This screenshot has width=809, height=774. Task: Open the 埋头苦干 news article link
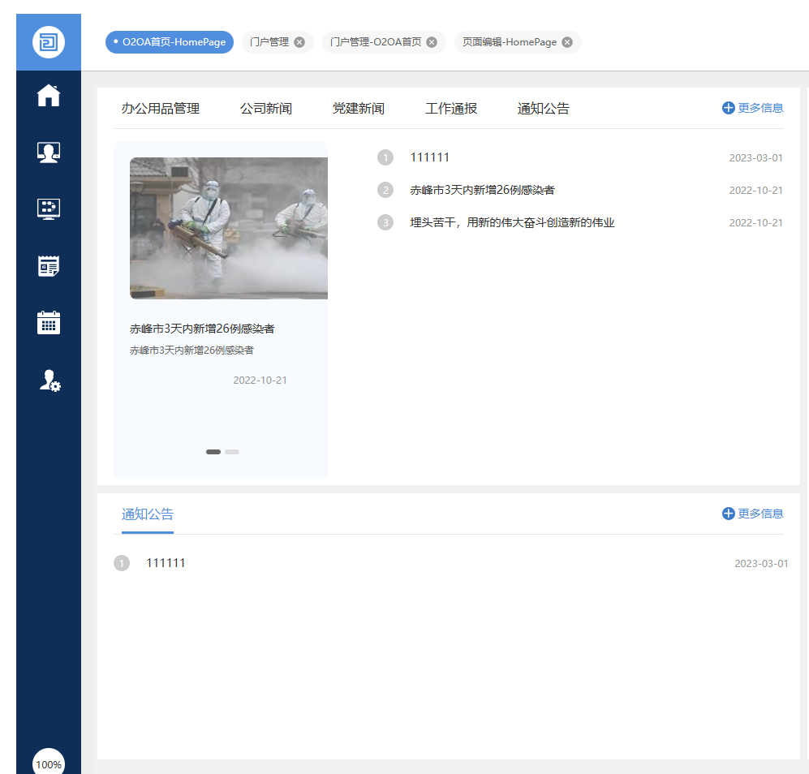(512, 222)
